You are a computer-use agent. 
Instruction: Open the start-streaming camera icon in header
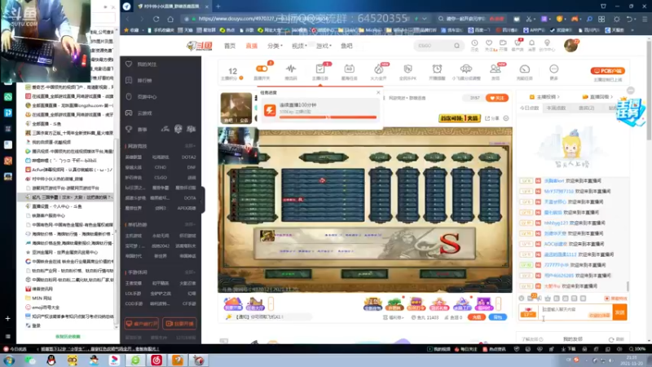(503, 43)
